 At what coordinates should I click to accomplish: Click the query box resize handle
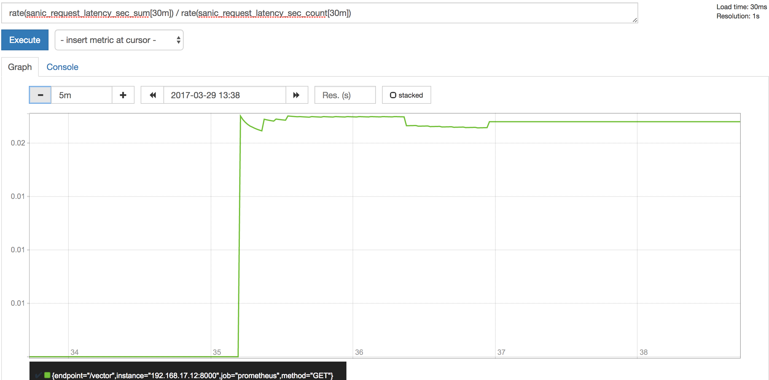click(635, 20)
